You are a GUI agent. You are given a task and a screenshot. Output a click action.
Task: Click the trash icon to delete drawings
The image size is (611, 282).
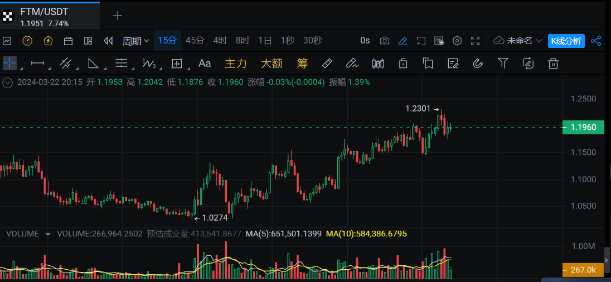[553, 64]
